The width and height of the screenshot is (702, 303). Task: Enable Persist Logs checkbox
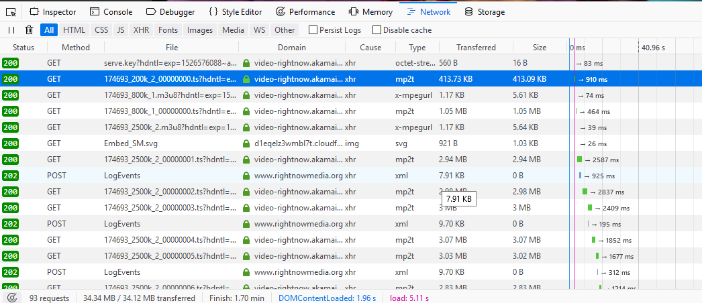pyautogui.click(x=313, y=30)
